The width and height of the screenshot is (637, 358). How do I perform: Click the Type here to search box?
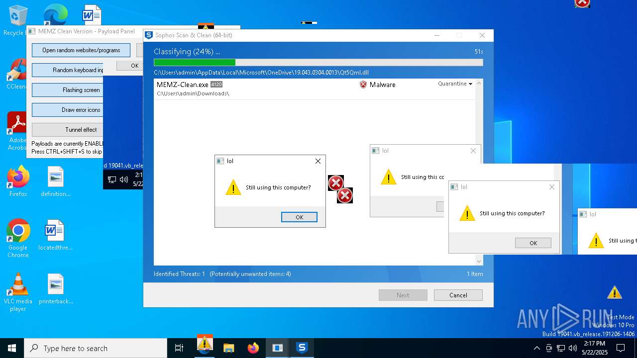coord(96,348)
